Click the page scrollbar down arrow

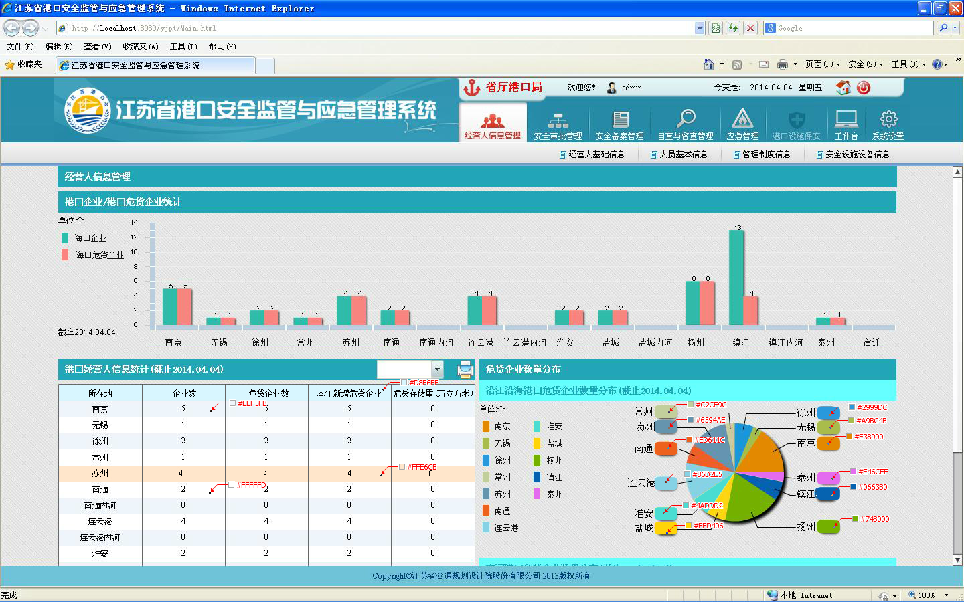click(957, 560)
